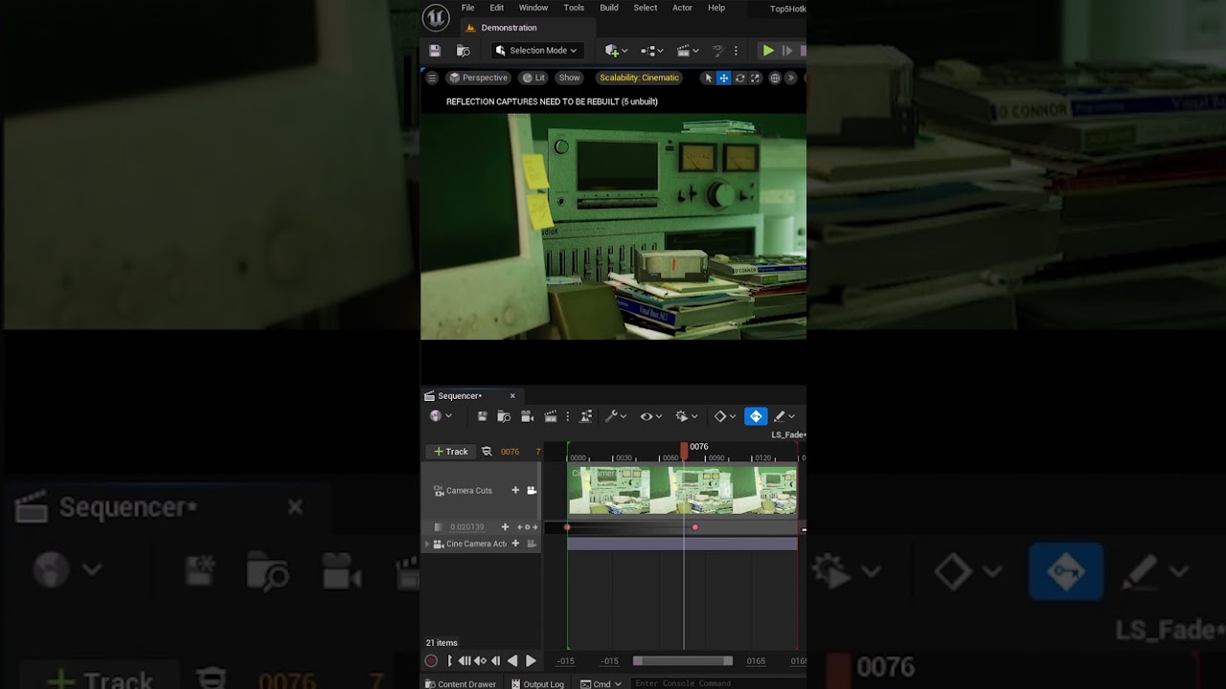Viewport: 1226px width, 689px height.
Task: Click the Sequencer director blueprint icon
Action: coord(586,416)
